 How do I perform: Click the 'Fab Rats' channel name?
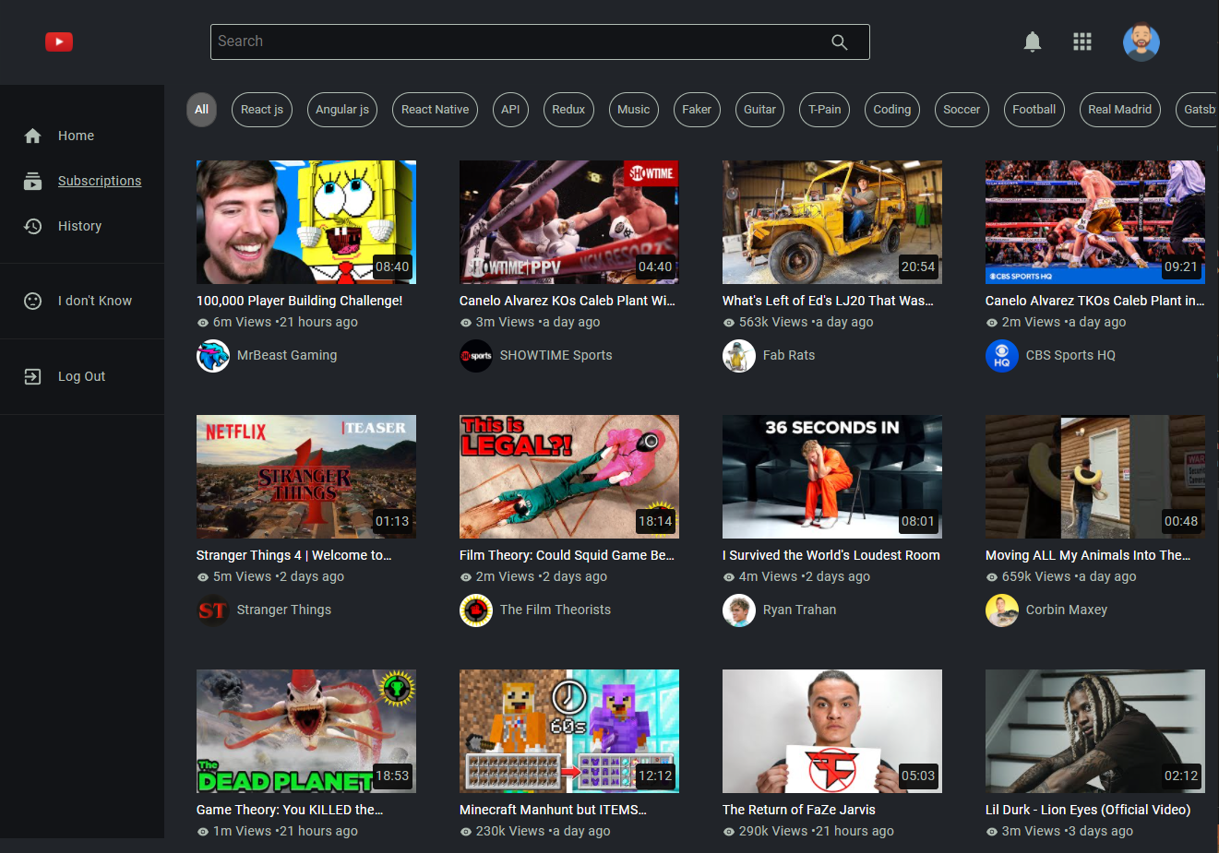[x=789, y=355]
